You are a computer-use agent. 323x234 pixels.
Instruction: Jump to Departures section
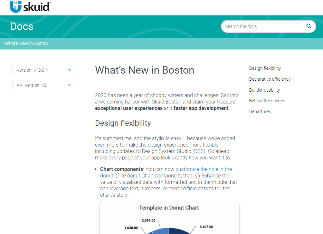tap(260, 112)
